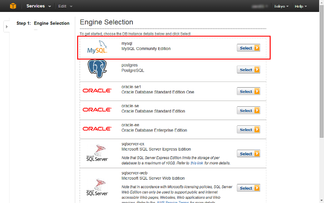Click the Oracle logo for oracle-se1

(x=97, y=91)
